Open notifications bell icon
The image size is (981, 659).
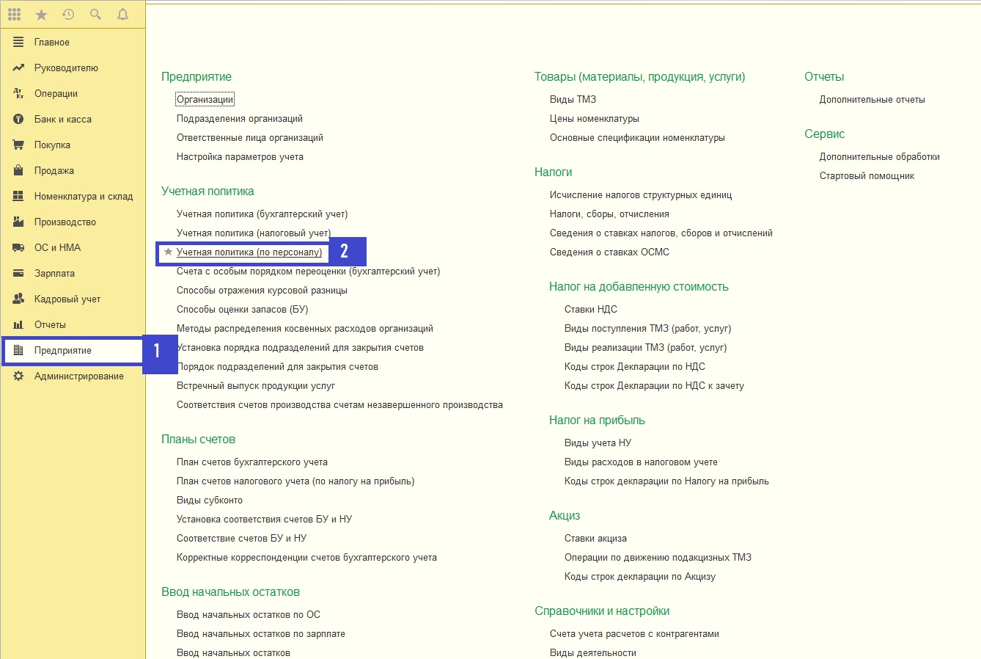point(122,15)
